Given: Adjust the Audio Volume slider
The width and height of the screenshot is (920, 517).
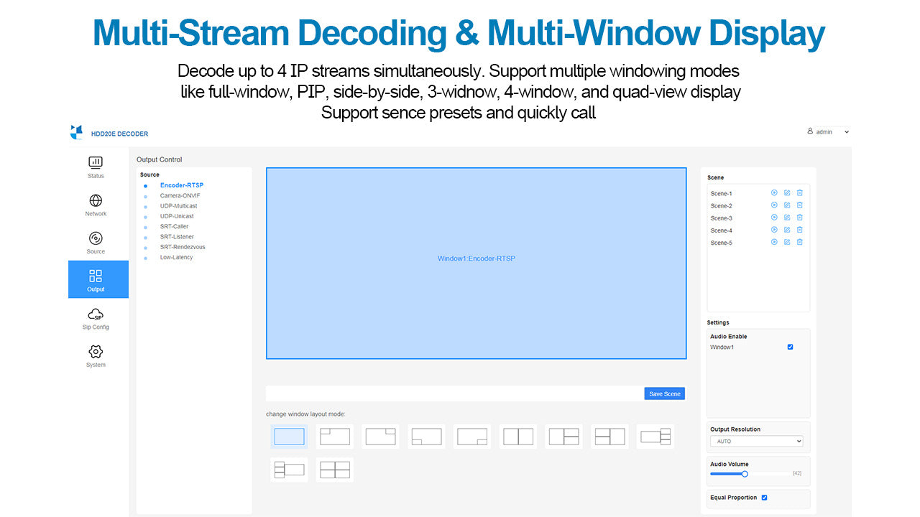Looking at the screenshot, I should point(745,474).
